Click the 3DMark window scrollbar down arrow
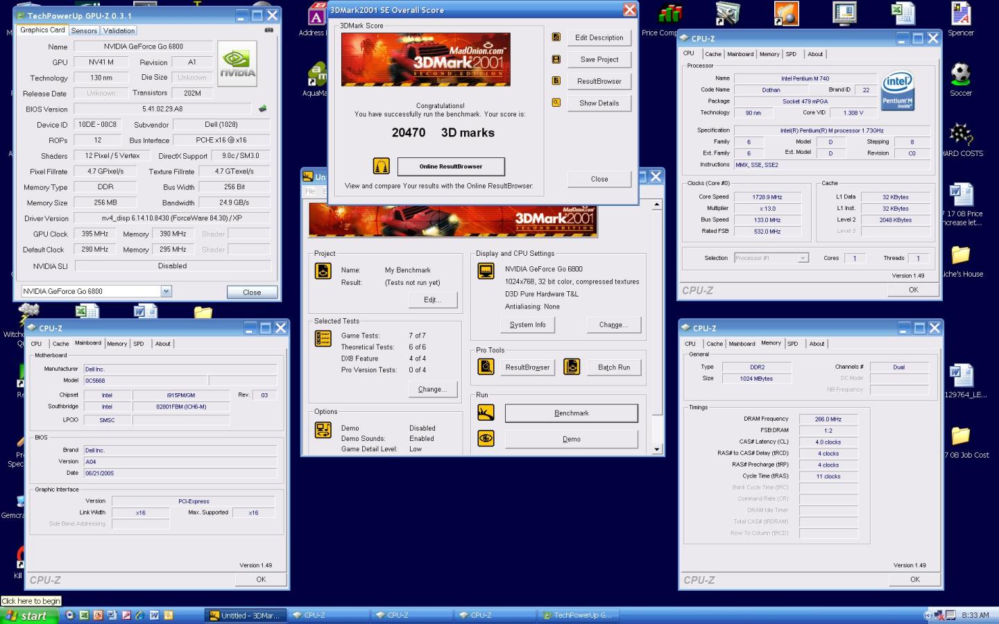999x624 pixels. pyautogui.click(x=657, y=449)
